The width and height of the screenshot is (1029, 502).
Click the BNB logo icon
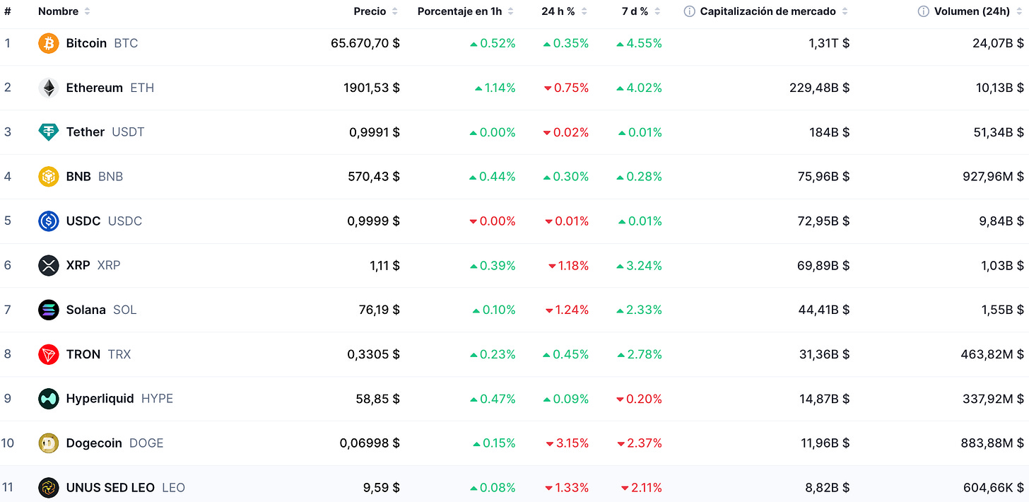(49, 176)
